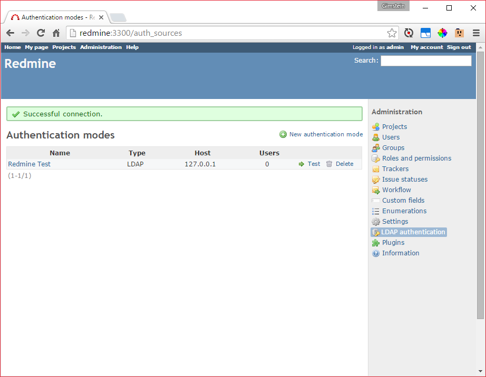The image size is (486, 377).
Task: Click the color wheel extension icon
Action: (442, 33)
